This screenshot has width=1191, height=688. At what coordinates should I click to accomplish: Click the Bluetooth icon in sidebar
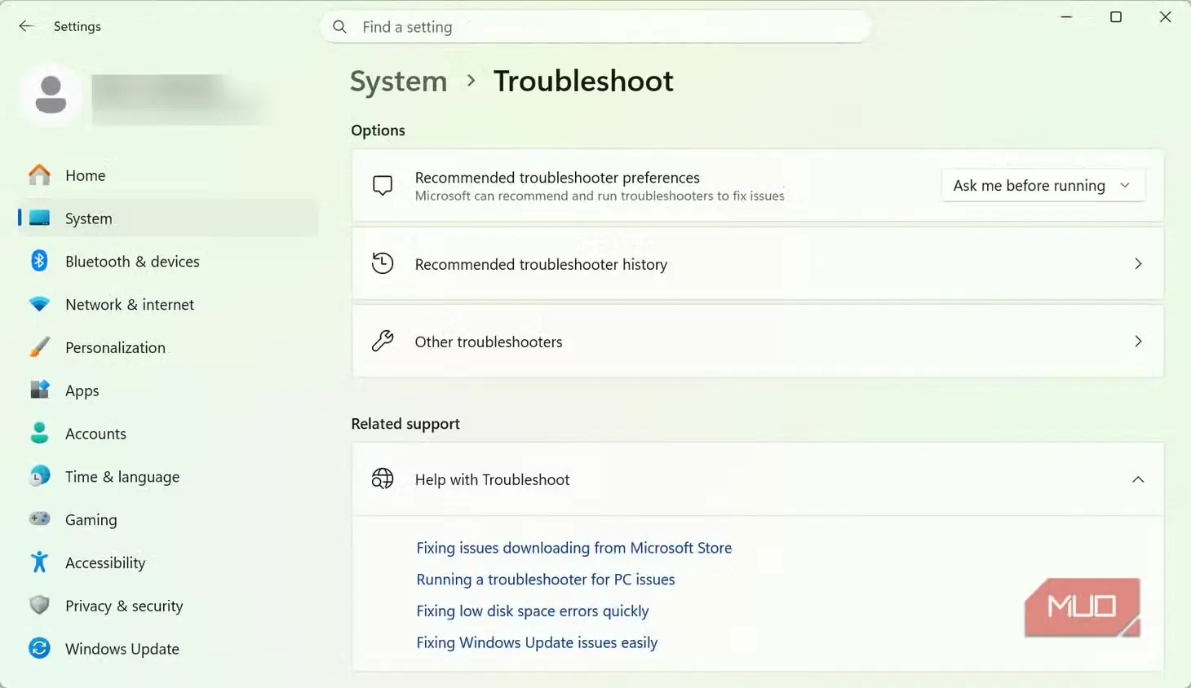[x=39, y=261]
